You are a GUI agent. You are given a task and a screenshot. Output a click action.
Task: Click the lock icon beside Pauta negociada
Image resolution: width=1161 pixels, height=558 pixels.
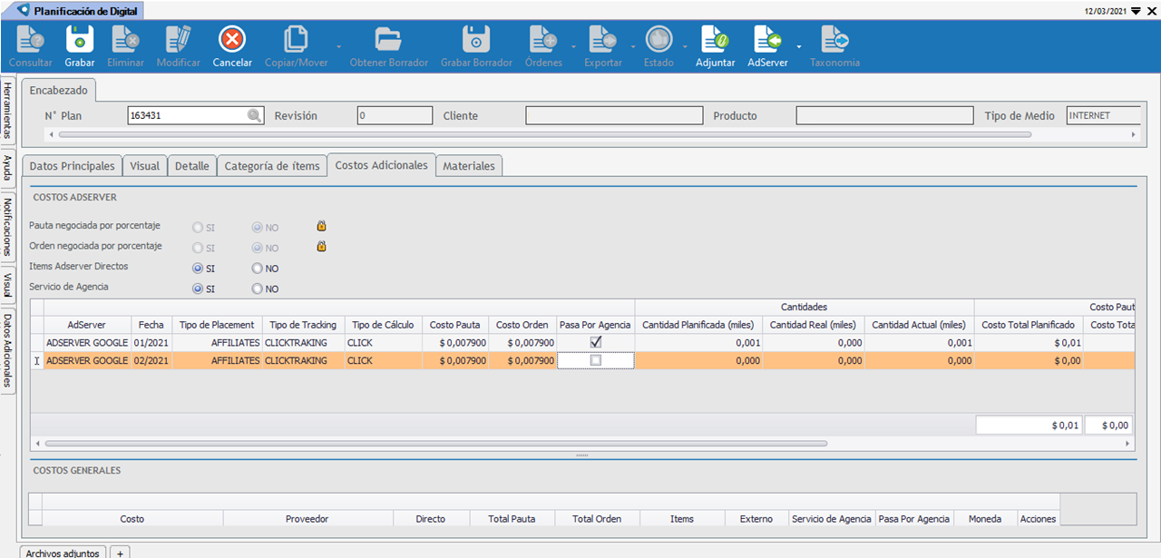pos(321,226)
